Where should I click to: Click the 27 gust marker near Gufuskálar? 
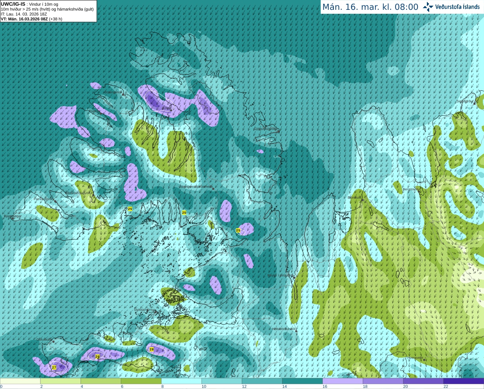(54, 367)
